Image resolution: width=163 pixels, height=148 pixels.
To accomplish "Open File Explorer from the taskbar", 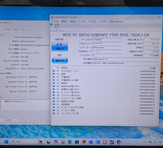I will [x=63, y=142].
